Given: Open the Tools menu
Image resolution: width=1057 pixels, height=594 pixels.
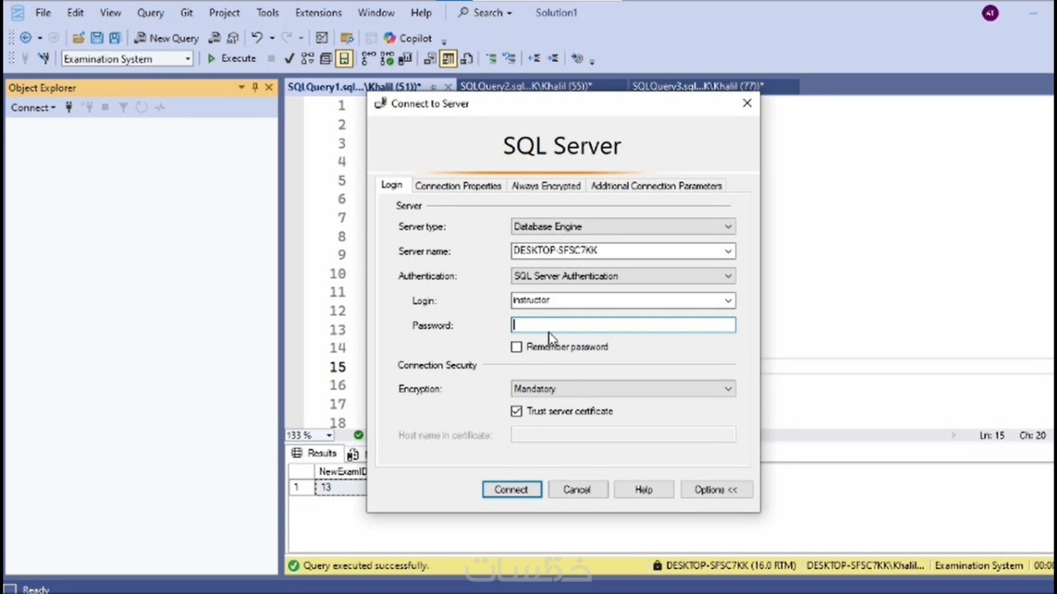Looking at the screenshot, I should pos(268,12).
